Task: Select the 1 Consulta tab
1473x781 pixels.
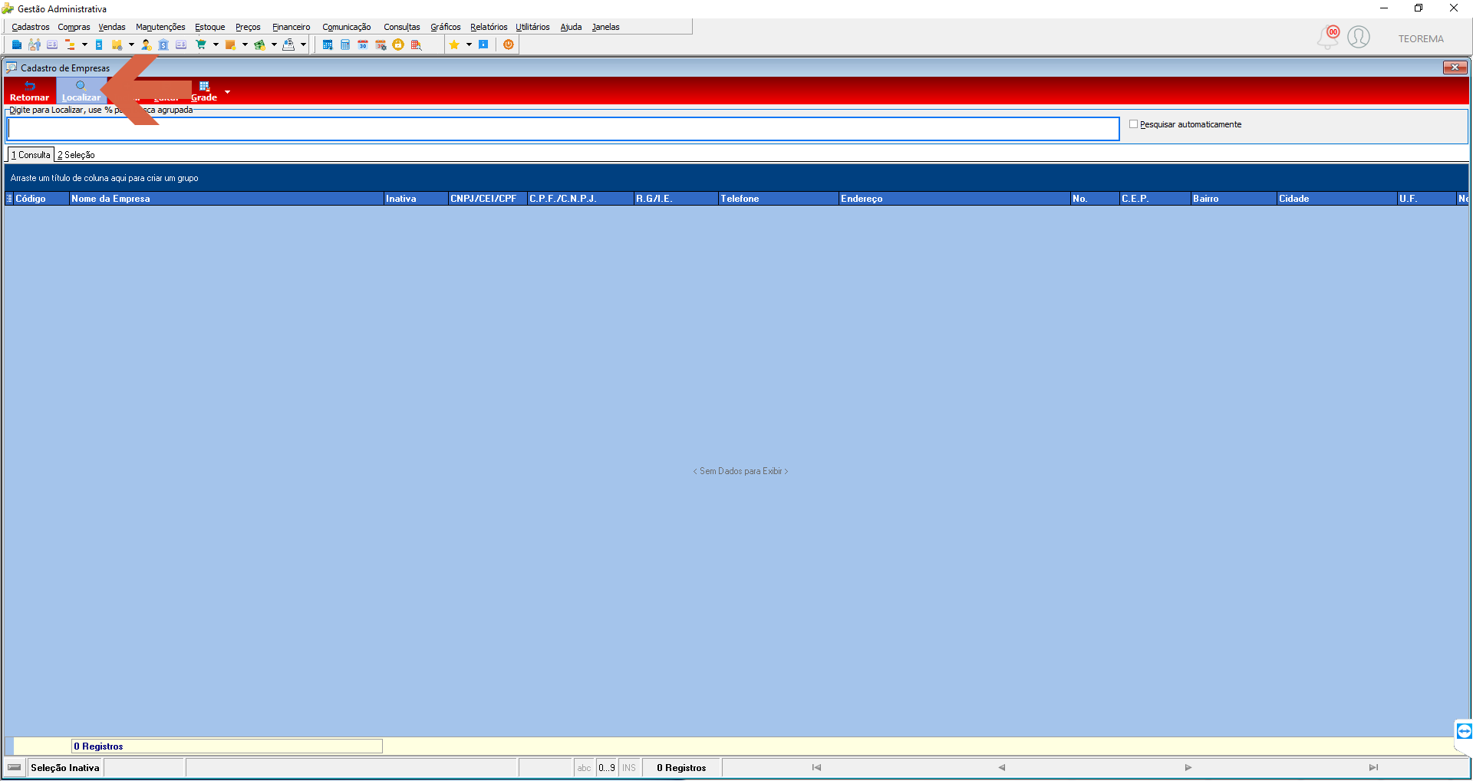Action: point(31,155)
